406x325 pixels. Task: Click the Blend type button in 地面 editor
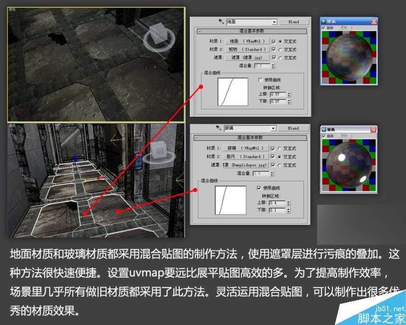click(x=294, y=22)
